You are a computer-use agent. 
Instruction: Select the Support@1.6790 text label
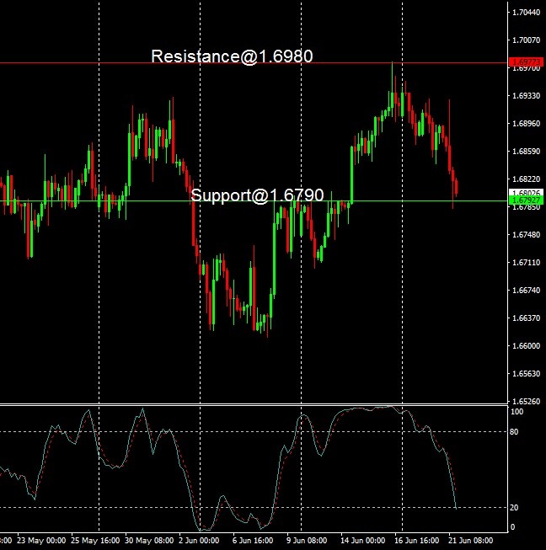[257, 195]
